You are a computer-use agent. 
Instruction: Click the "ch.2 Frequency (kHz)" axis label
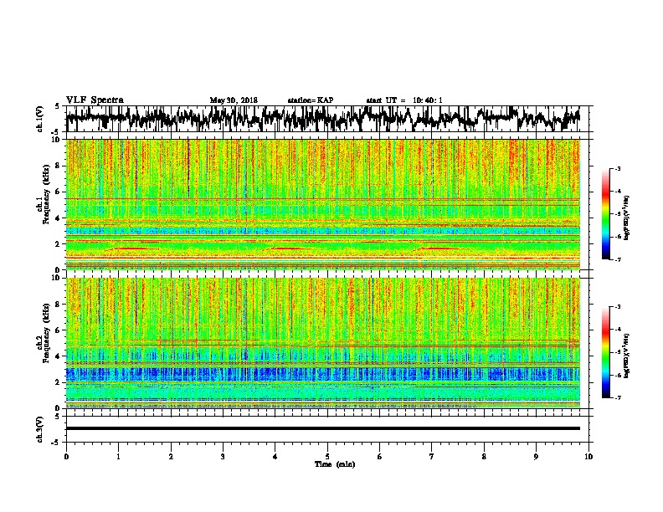(x=44, y=333)
